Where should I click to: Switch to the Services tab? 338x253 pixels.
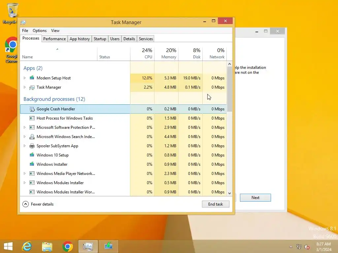click(146, 39)
